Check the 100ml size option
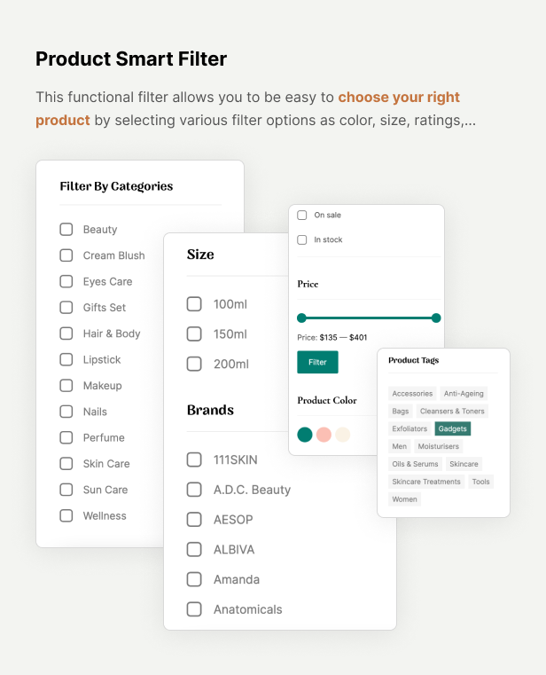This screenshot has width=546, height=675. tap(194, 304)
